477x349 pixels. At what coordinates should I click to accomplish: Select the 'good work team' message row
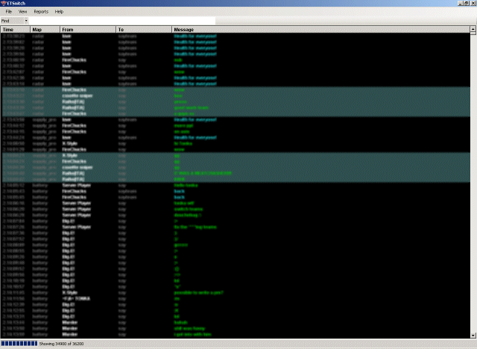click(236, 107)
